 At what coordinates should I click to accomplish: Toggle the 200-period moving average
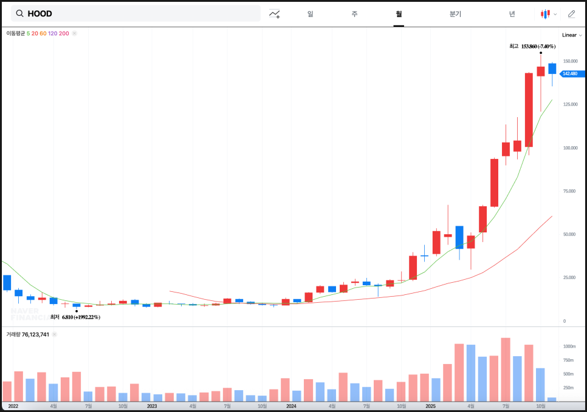(64, 33)
